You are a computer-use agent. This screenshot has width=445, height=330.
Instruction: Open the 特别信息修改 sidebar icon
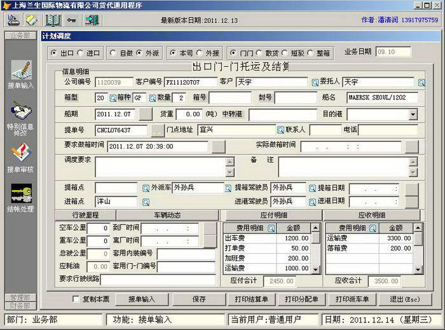tap(21, 111)
